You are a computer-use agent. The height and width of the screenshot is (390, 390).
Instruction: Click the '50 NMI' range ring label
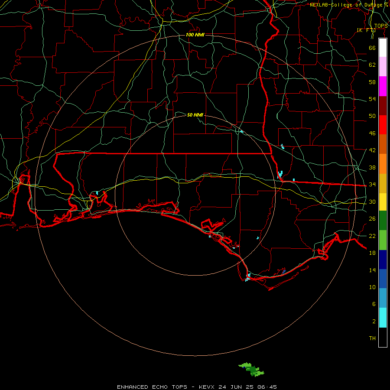click(x=195, y=115)
